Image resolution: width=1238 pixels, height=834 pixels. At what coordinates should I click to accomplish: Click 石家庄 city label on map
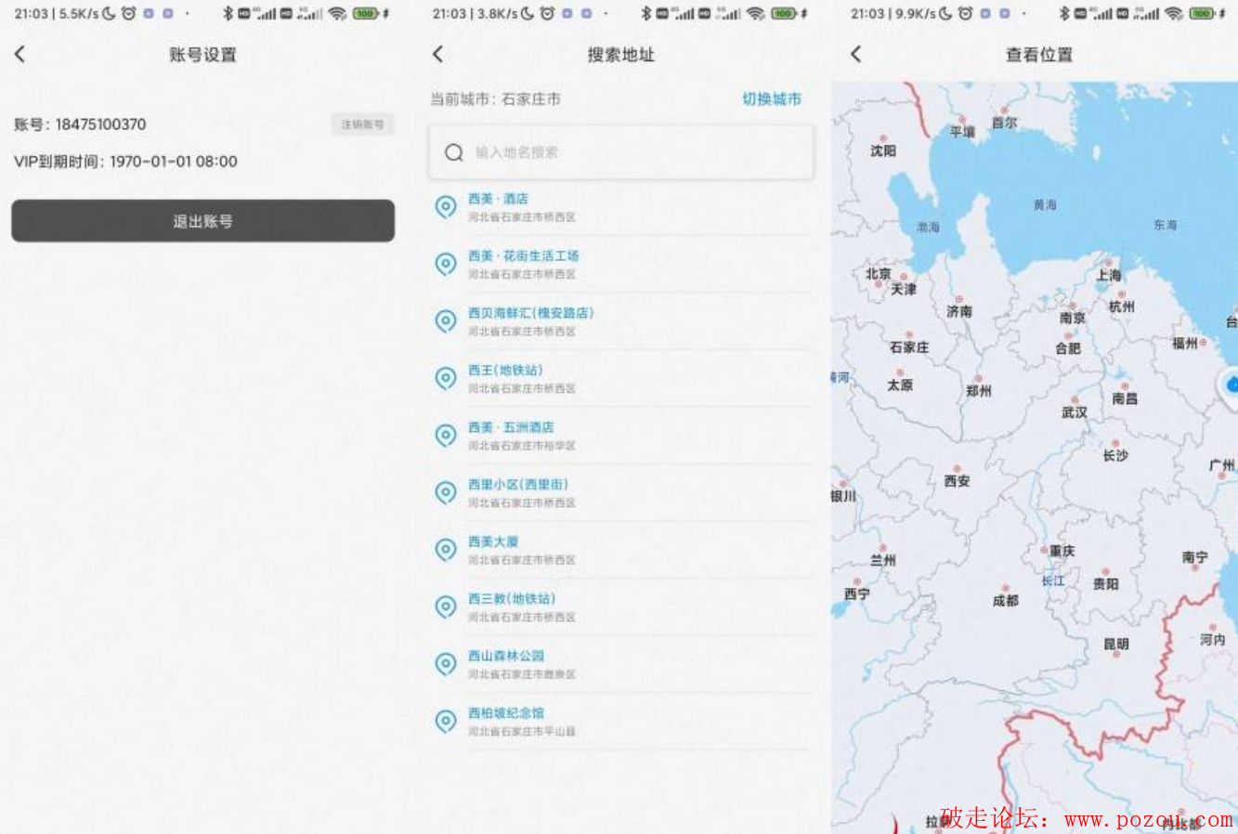(909, 346)
